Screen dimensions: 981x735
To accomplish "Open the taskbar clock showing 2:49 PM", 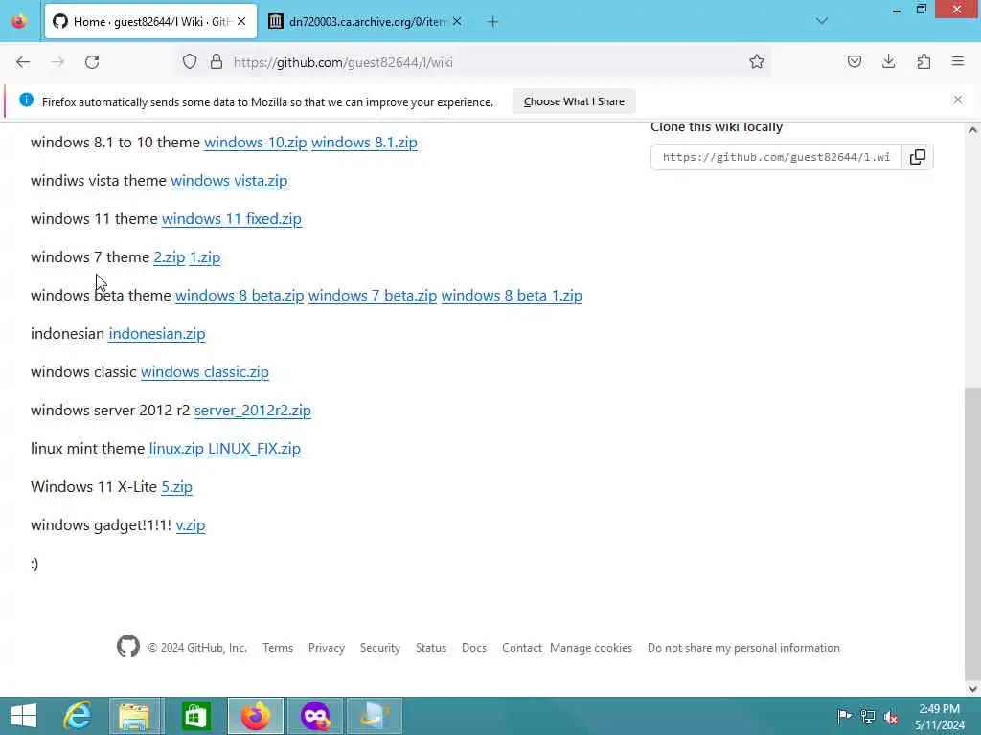I will pos(939,716).
